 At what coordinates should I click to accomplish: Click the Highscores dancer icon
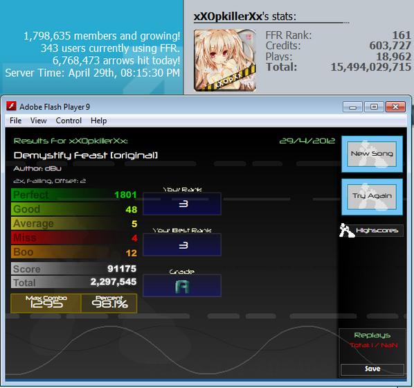(x=347, y=230)
